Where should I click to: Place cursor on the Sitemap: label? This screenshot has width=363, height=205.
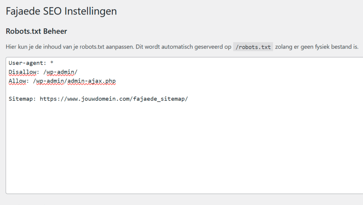pyautogui.click(x=21, y=99)
